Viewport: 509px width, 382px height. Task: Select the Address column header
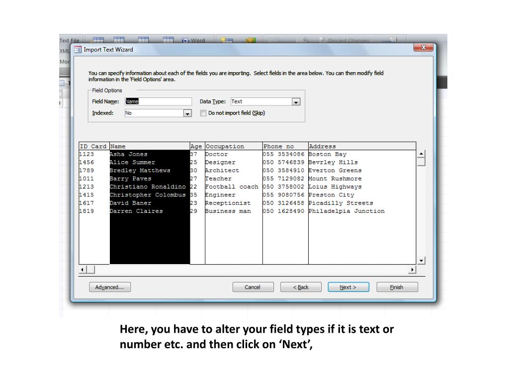pyautogui.click(x=362, y=146)
